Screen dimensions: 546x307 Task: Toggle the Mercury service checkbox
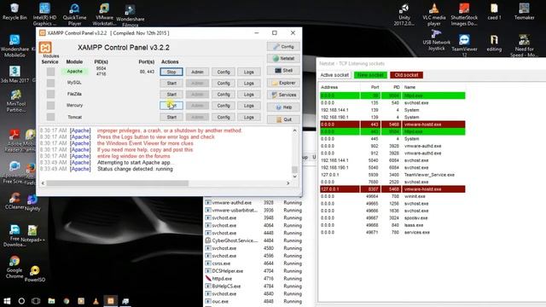point(51,105)
